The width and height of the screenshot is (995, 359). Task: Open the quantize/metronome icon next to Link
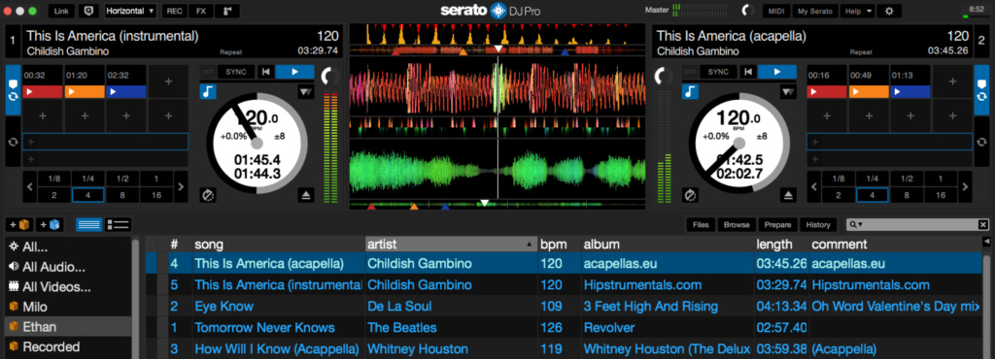coord(89,11)
